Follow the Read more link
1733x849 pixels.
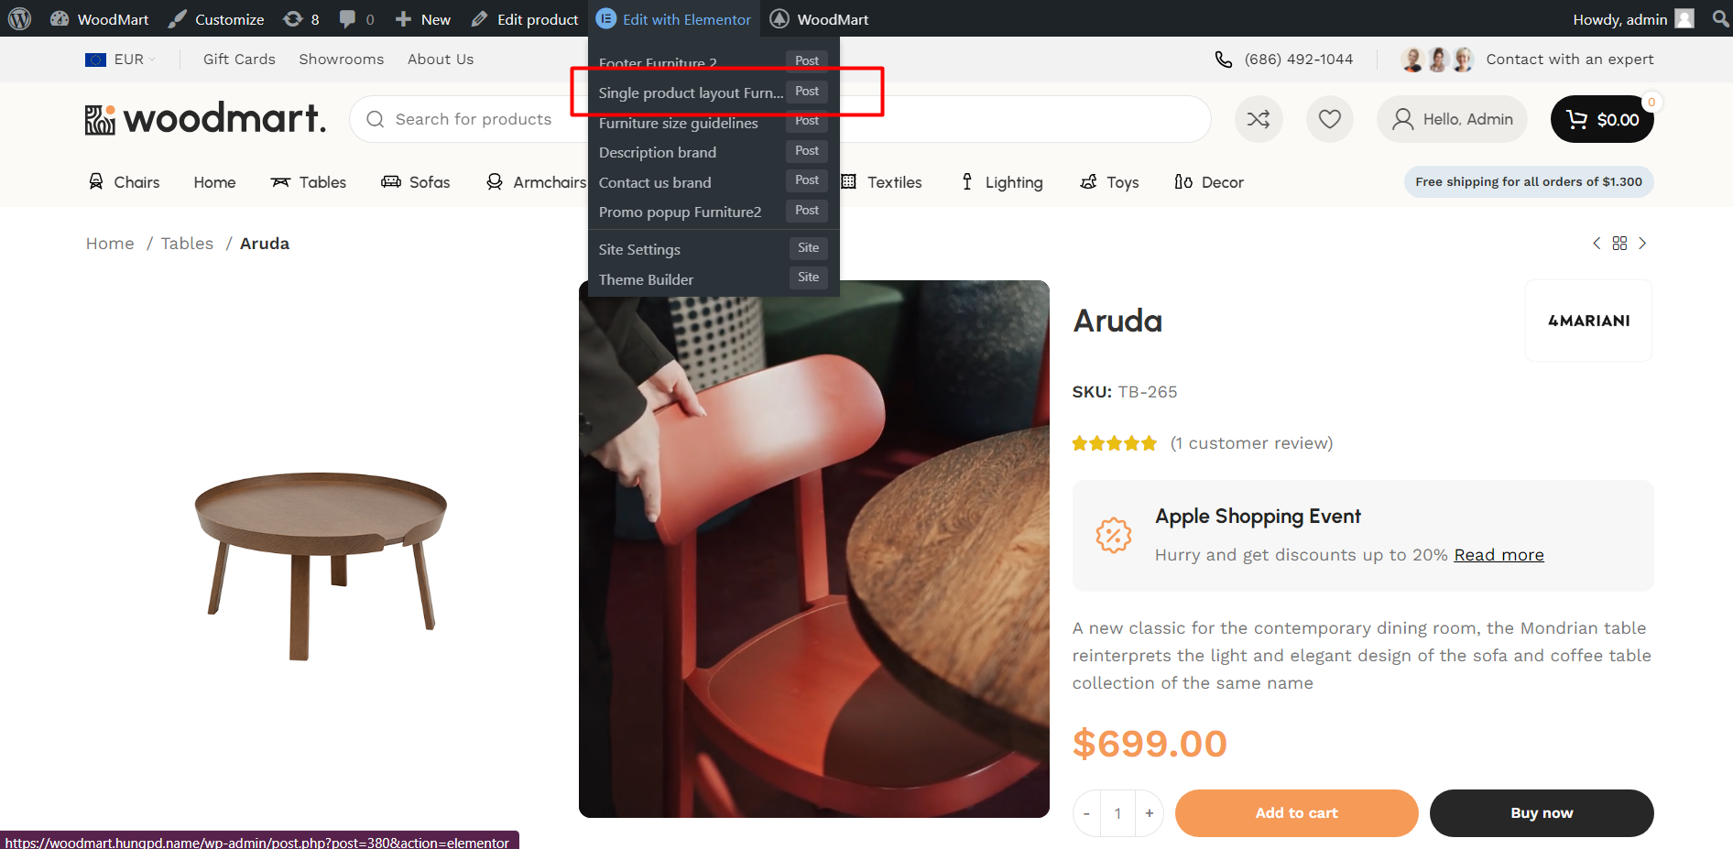(1499, 555)
